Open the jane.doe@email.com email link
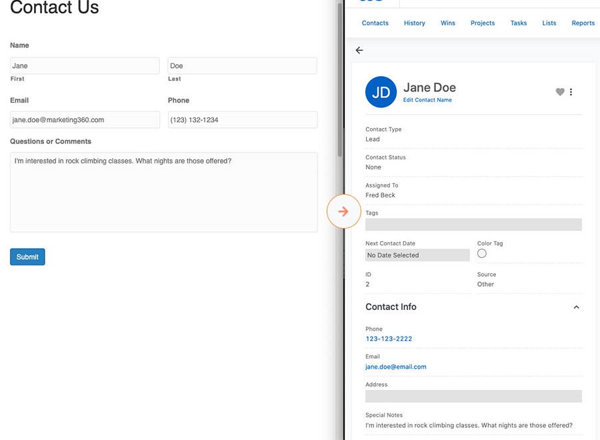 (x=395, y=367)
